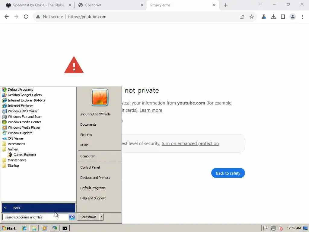Expand the Shut down options arrow
The image size is (309, 232).
[101, 217]
